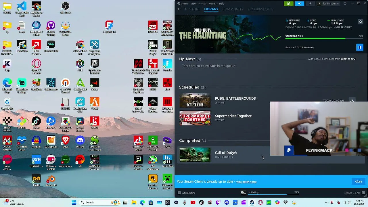Open the Help menu in Steam
This screenshot has width=368, height=207.
[222, 3]
